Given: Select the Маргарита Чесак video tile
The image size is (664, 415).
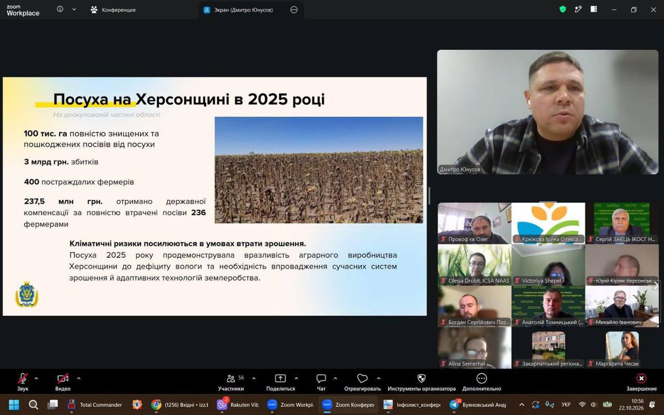Looking at the screenshot, I should click(622, 348).
